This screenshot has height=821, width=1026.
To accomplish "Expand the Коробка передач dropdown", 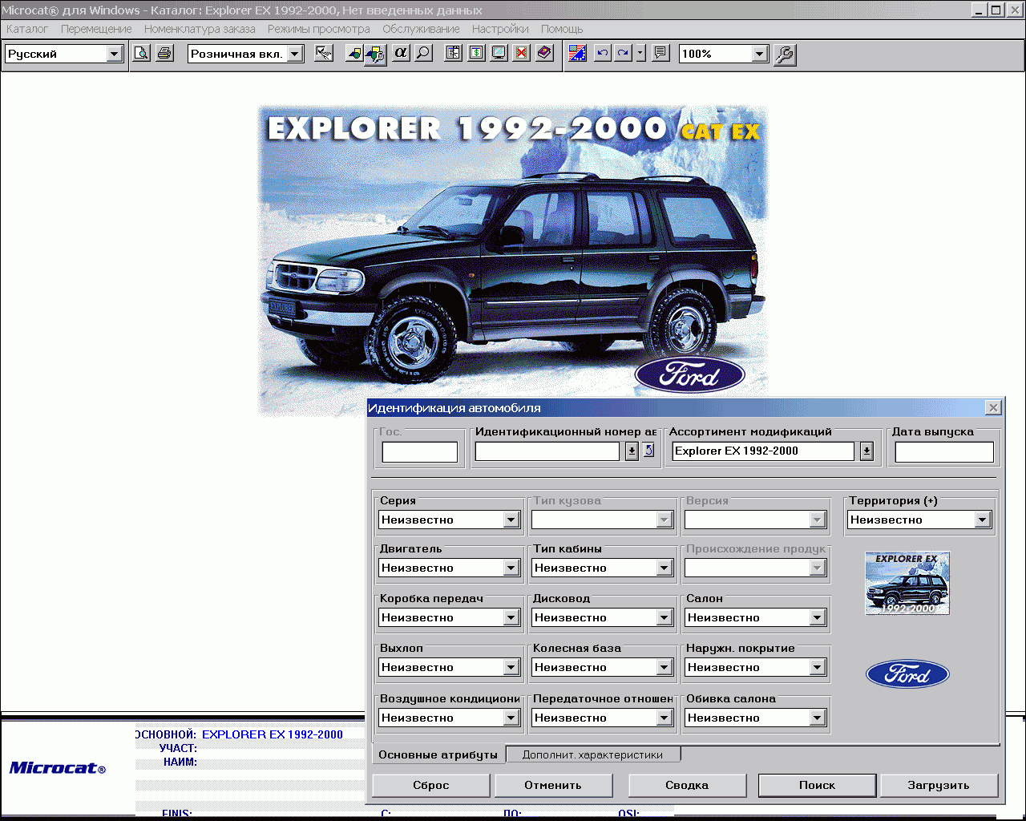I will point(511,617).
